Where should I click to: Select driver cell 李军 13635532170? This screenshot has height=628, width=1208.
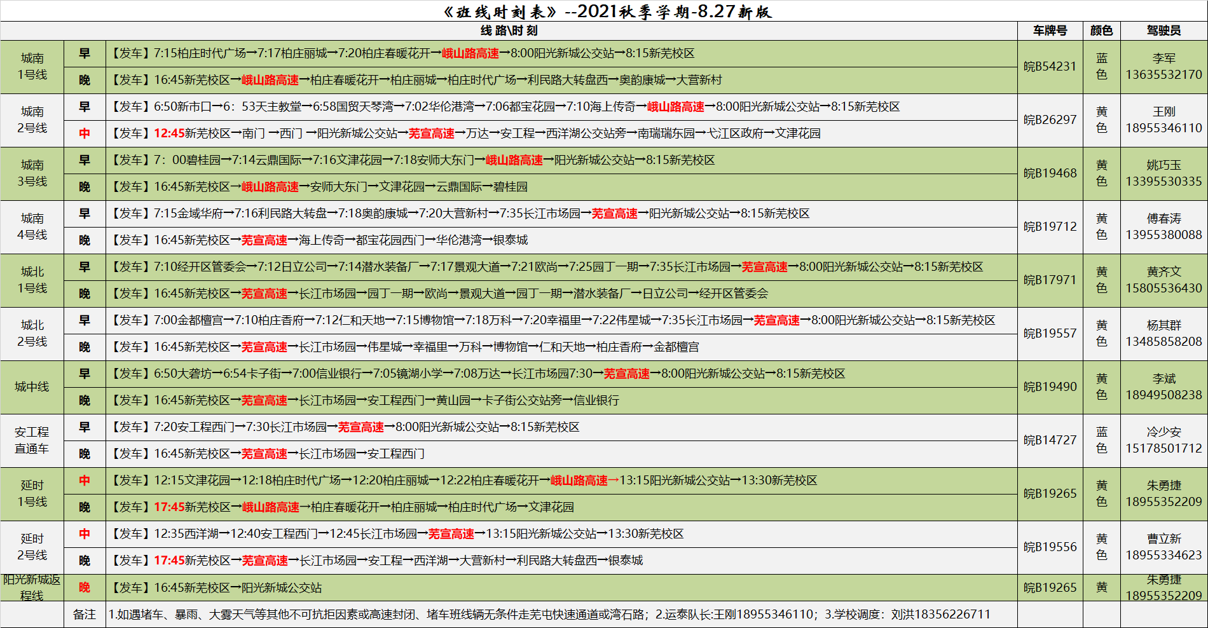click(x=1163, y=67)
